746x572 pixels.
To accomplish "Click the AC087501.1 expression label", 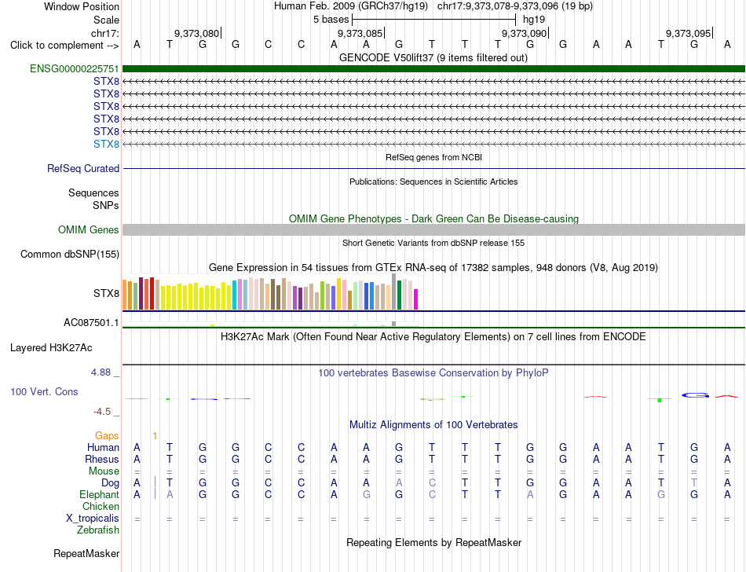I will (x=91, y=323).
